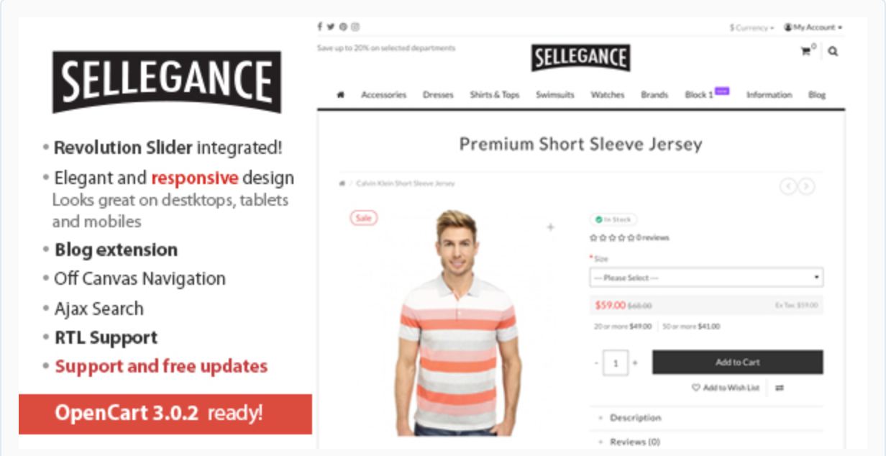Screen dimensions: 886x456
Task: Go to home via house icon in menu
Action: [341, 95]
